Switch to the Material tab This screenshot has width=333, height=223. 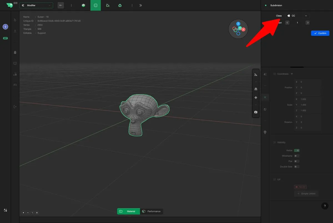(128, 211)
